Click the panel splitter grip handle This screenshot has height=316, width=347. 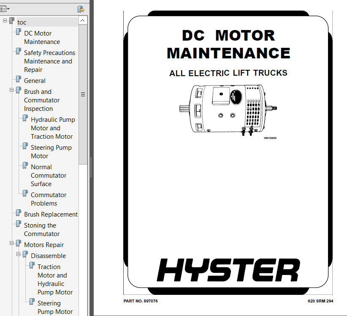click(x=91, y=168)
